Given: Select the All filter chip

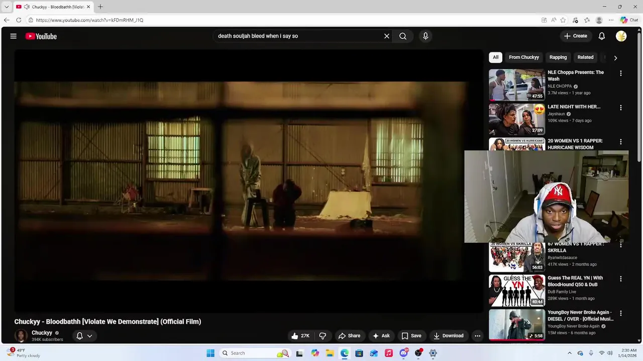Looking at the screenshot, I should (x=495, y=57).
